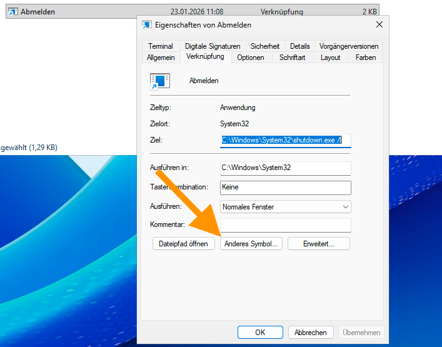Confirm the dialog with OK
The height and width of the screenshot is (347, 442).
(260, 333)
